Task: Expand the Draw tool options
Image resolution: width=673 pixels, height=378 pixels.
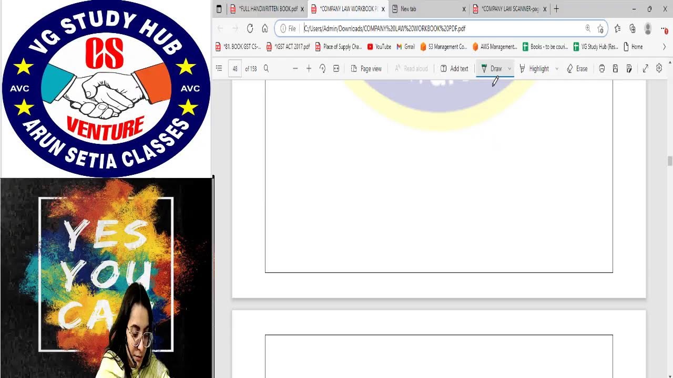Action: [x=509, y=69]
